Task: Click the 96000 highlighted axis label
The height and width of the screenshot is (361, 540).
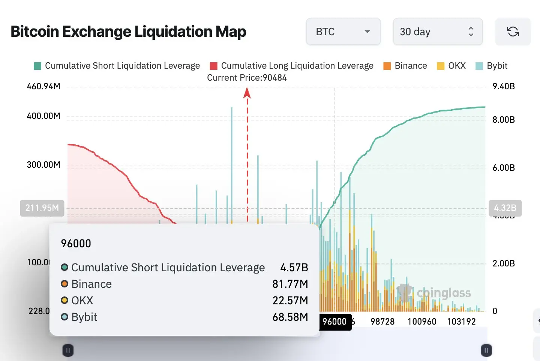Action: pyautogui.click(x=335, y=322)
